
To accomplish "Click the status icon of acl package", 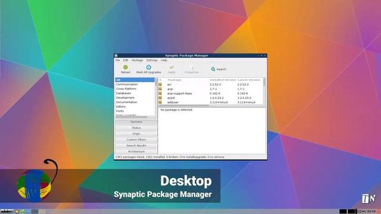I will point(160,84).
